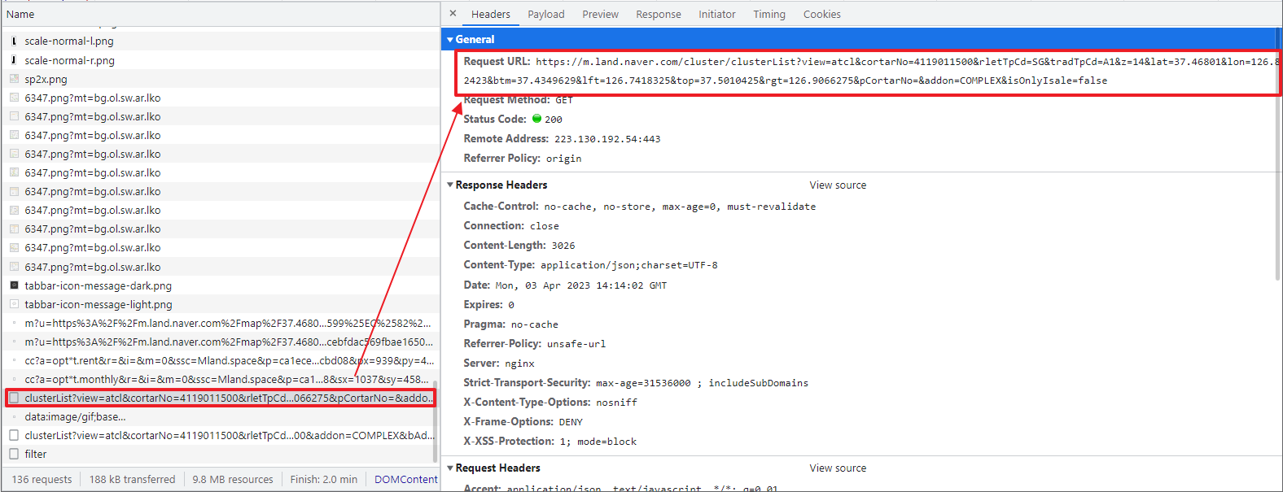Click View source for Request Headers
1283x492 pixels.
[838, 468]
